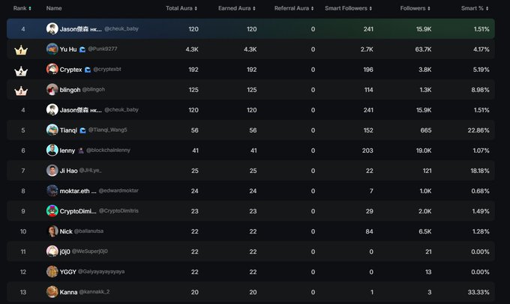The width and height of the screenshot is (510, 304).
Task: Open the @CryptoDimitris handle link
Action: coord(118,211)
